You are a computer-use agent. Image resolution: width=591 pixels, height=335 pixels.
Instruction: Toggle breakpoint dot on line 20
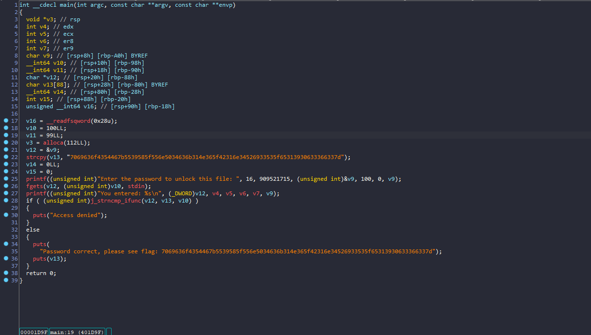click(x=6, y=143)
